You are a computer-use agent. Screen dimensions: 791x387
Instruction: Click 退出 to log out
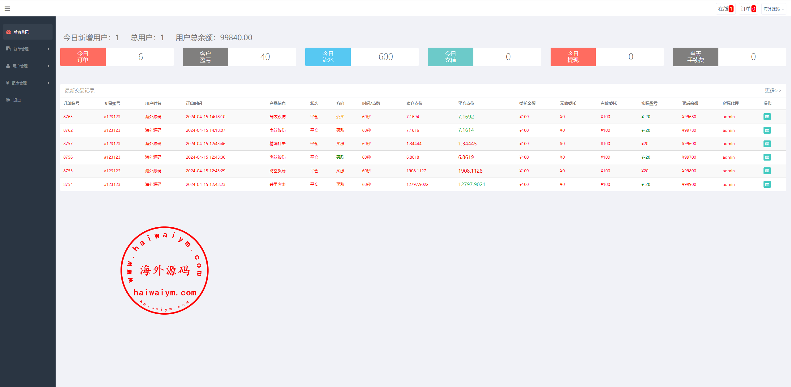tap(17, 100)
